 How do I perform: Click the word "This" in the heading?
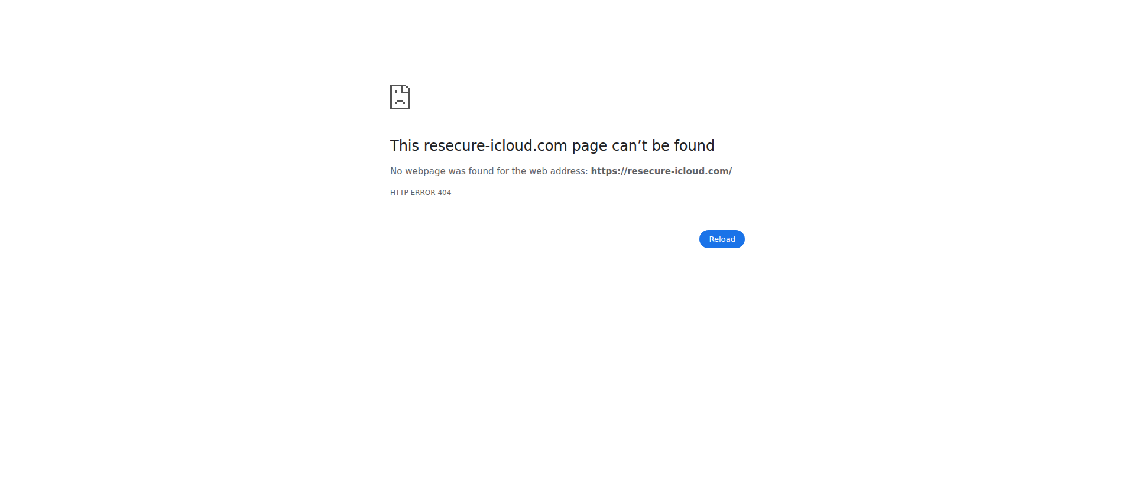pos(404,145)
